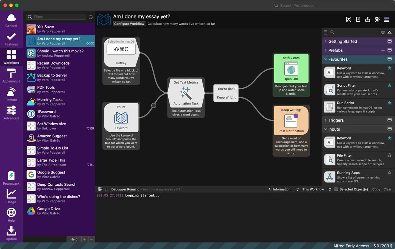
Task: Open the All Information dropdown
Action: [x=279, y=189]
